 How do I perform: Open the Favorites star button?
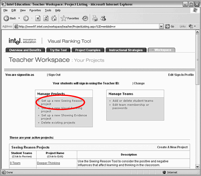coord(70,18)
